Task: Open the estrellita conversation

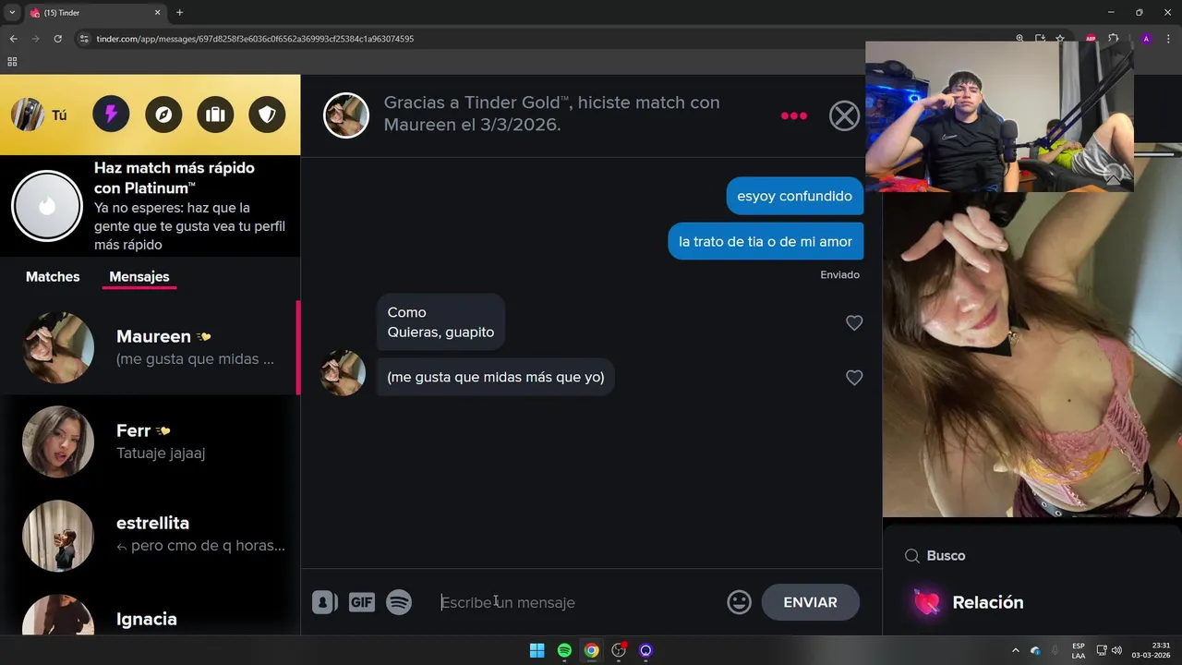Action: coord(150,536)
